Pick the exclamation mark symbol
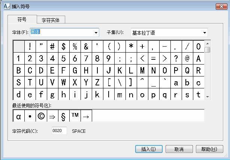This screenshot has height=160, width=230. pyautogui.click(x=30, y=46)
